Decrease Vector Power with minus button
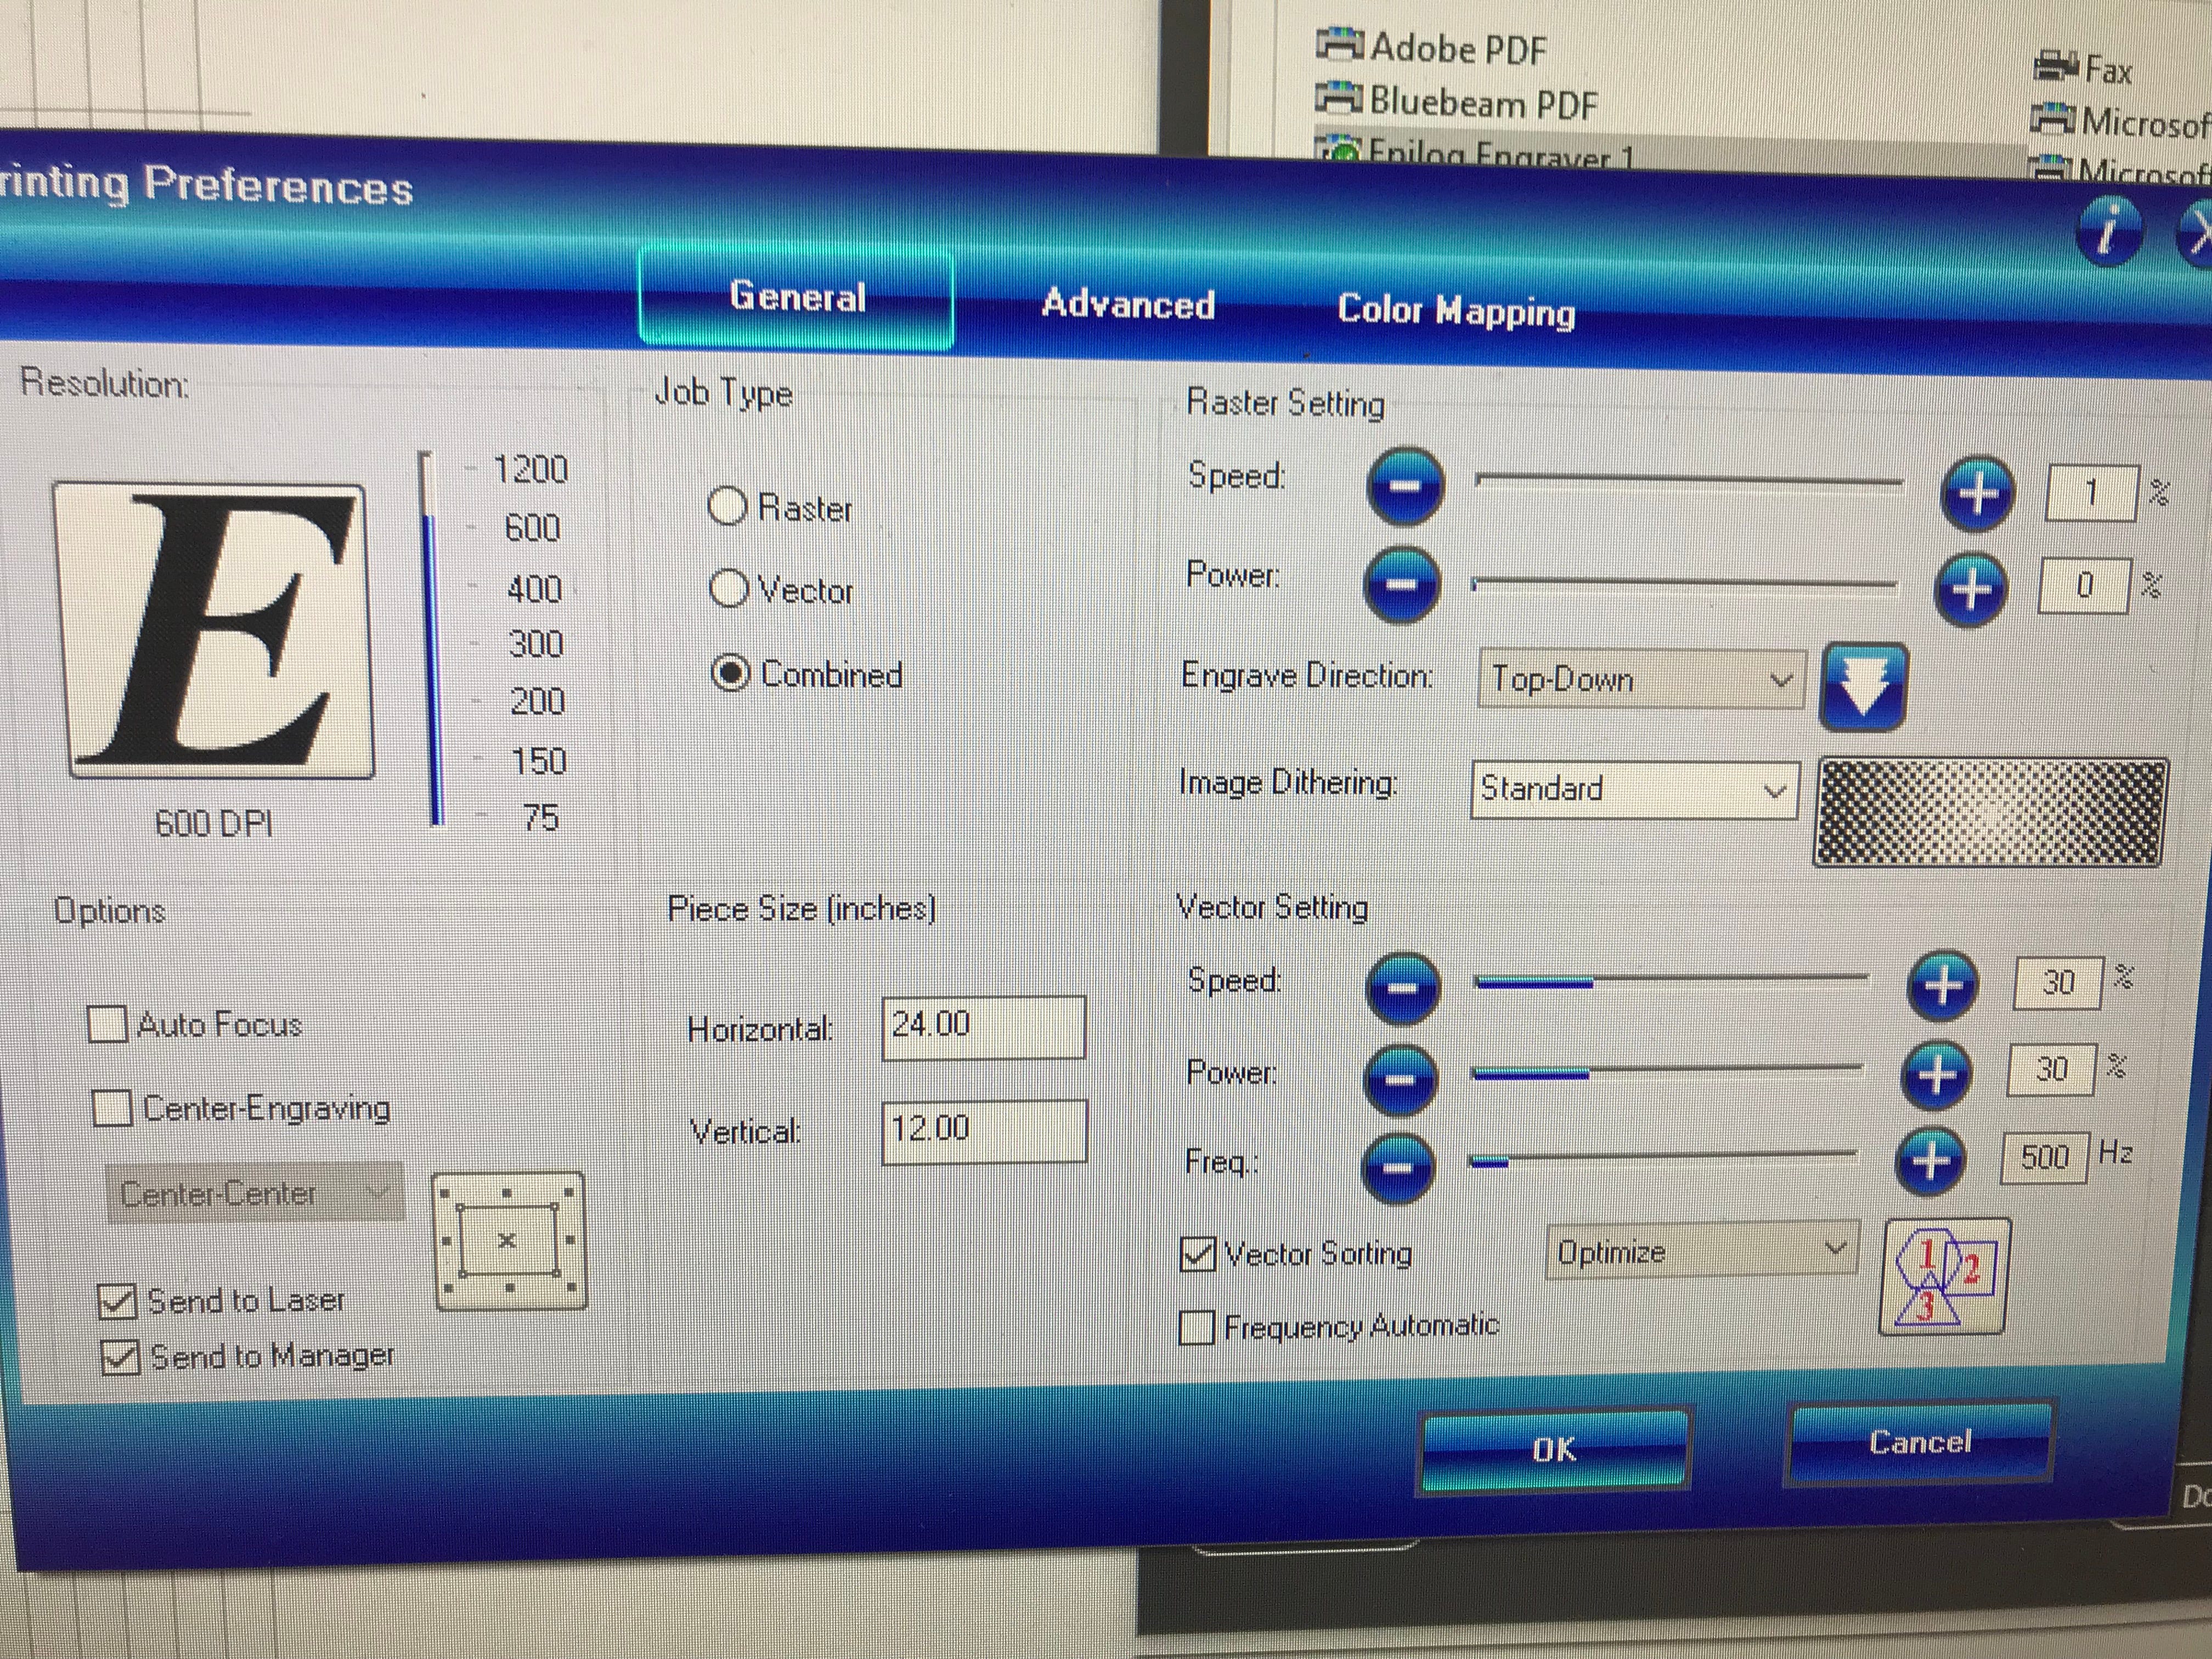 coord(1400,1079)
